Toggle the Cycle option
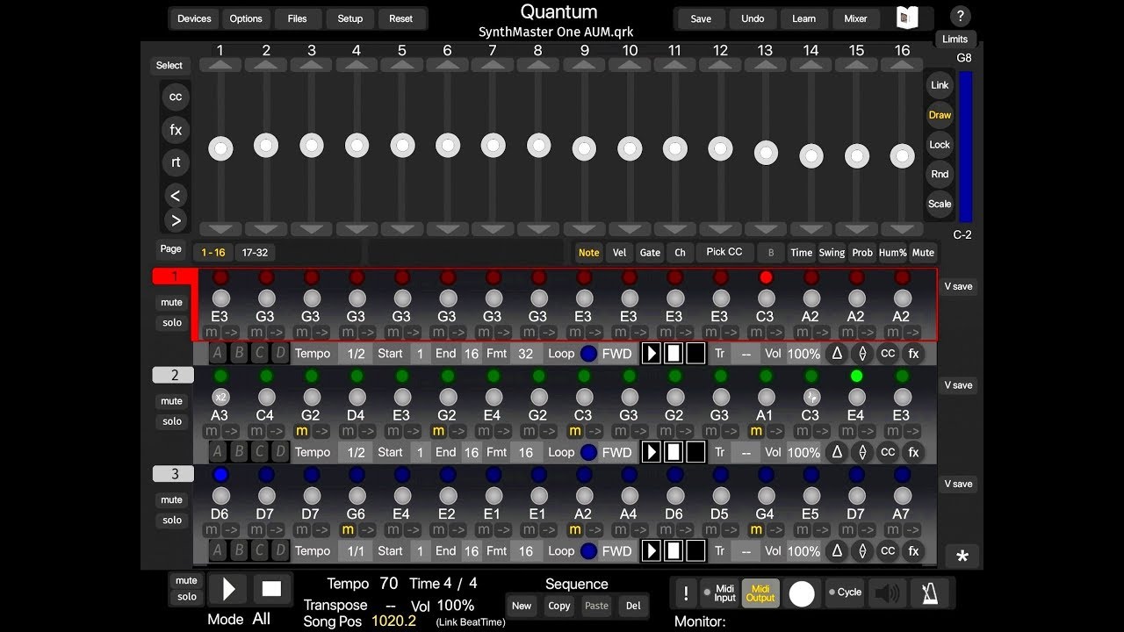This screenshot has height=632, width=1124. [845, 592]
